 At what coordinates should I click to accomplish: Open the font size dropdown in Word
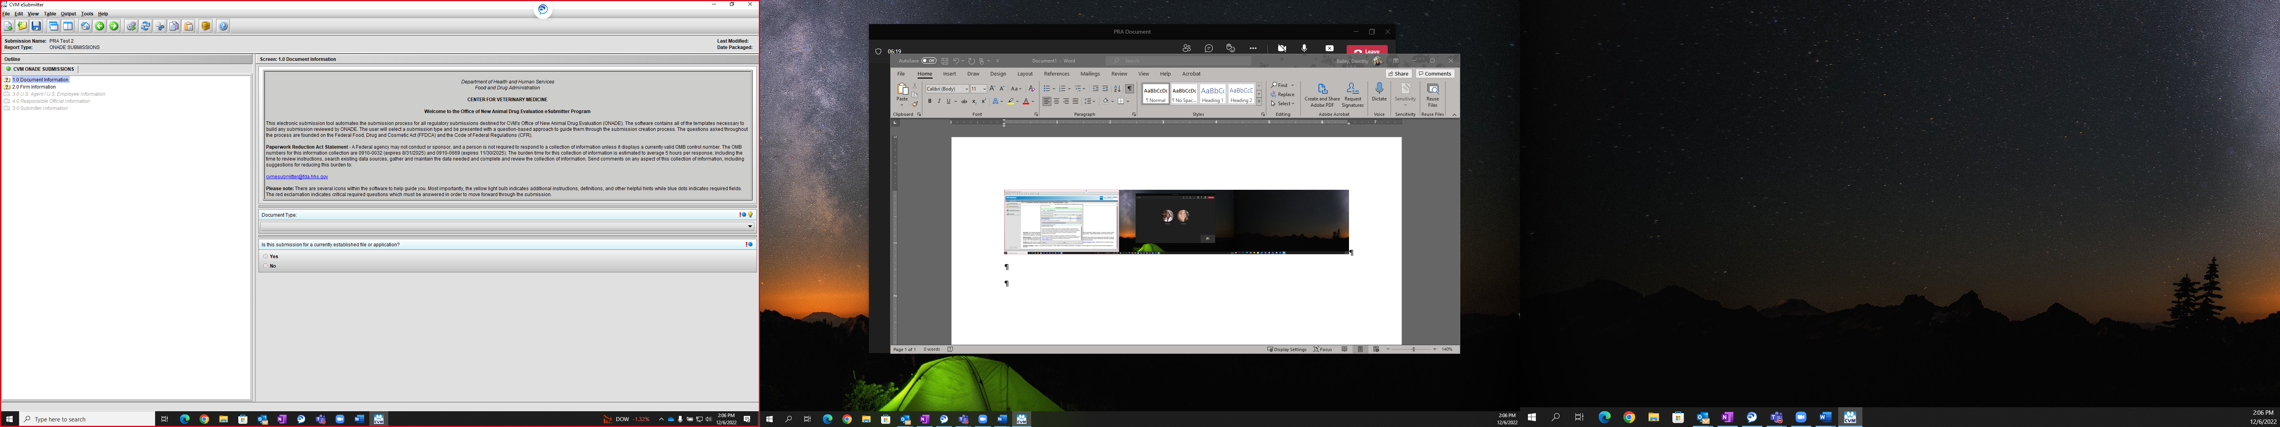coord(984,89)
